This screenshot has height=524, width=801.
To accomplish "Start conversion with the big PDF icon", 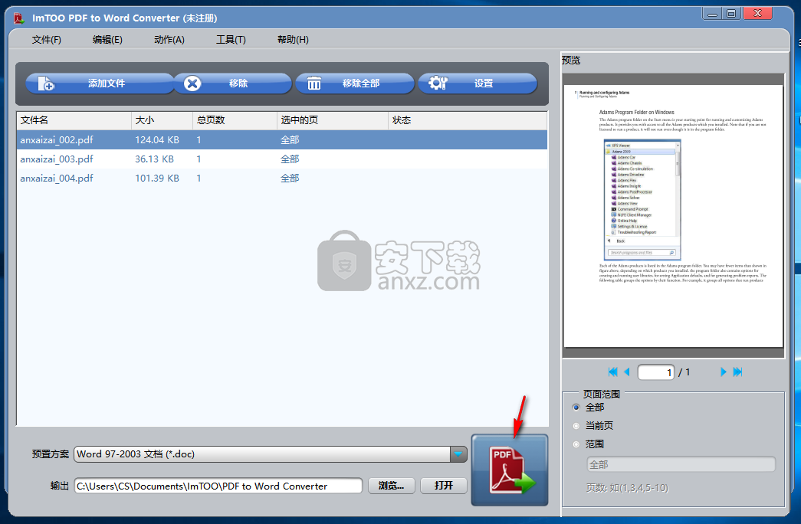I will point(510,470).
